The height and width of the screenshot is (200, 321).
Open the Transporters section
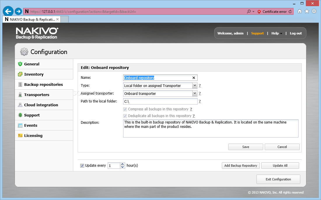(44, 95)
